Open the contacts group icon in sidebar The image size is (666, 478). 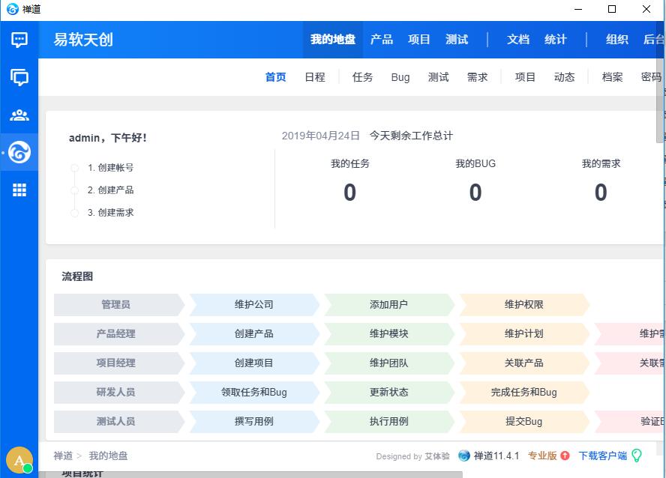19,115
